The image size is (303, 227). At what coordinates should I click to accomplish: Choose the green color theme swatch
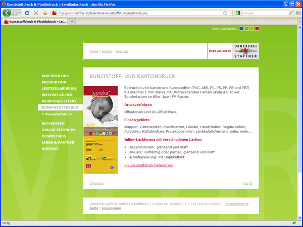coord(246,29)
